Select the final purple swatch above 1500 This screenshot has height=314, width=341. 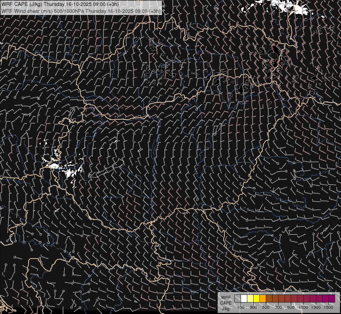click(332, 299)
